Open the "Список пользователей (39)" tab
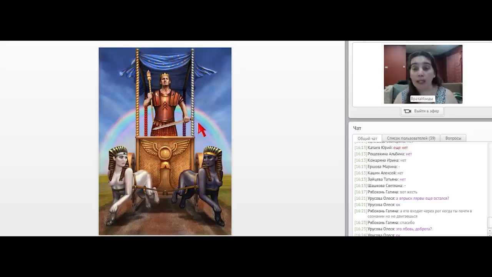492x277 pixels. tap(411, 138)
